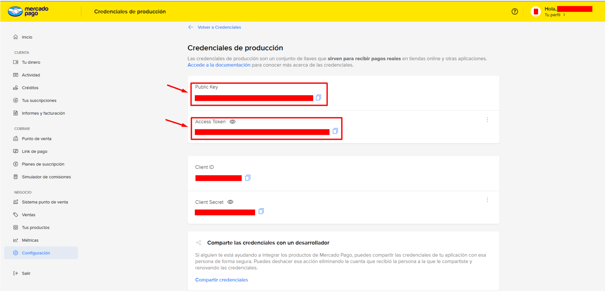
Task: Reveal the Client Secret with eye icon
Action: click(x=230, y=202)
